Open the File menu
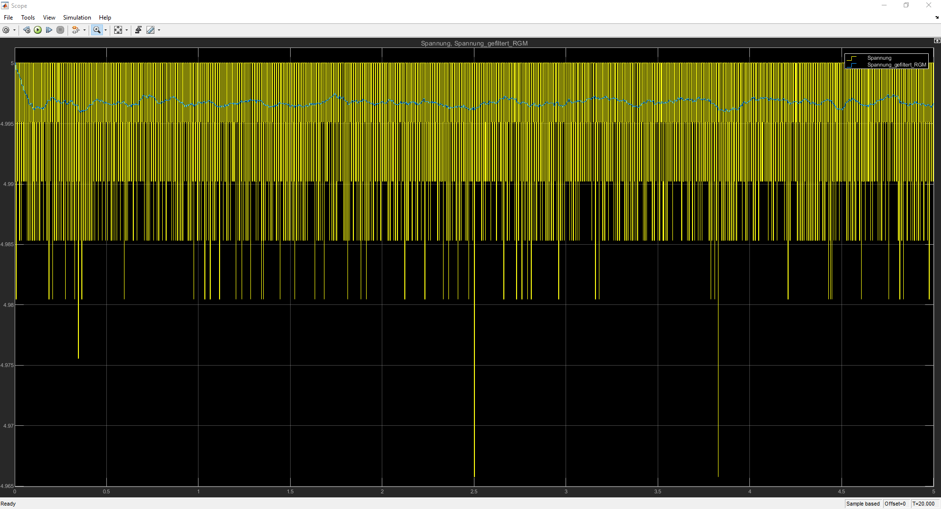 pos(8,18)
